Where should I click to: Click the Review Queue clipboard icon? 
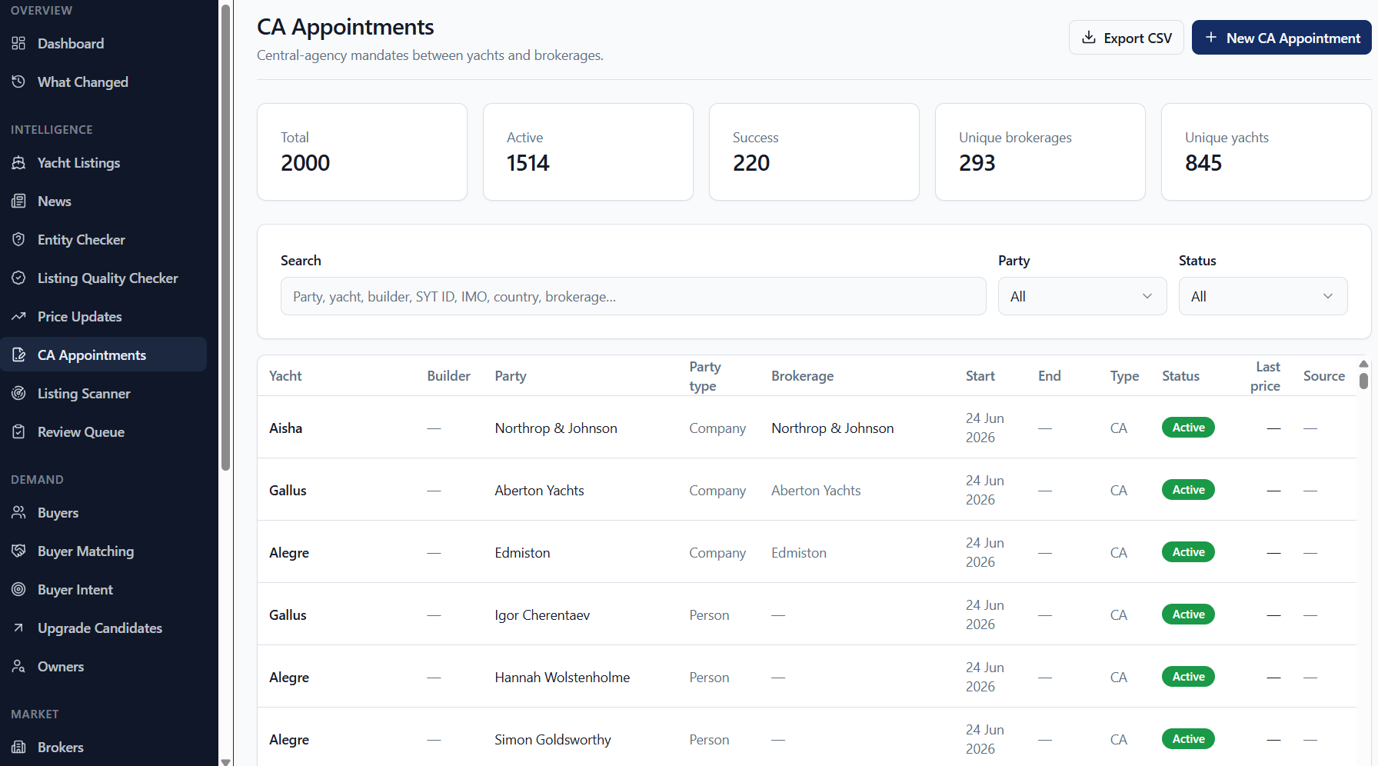coord(19,431)
